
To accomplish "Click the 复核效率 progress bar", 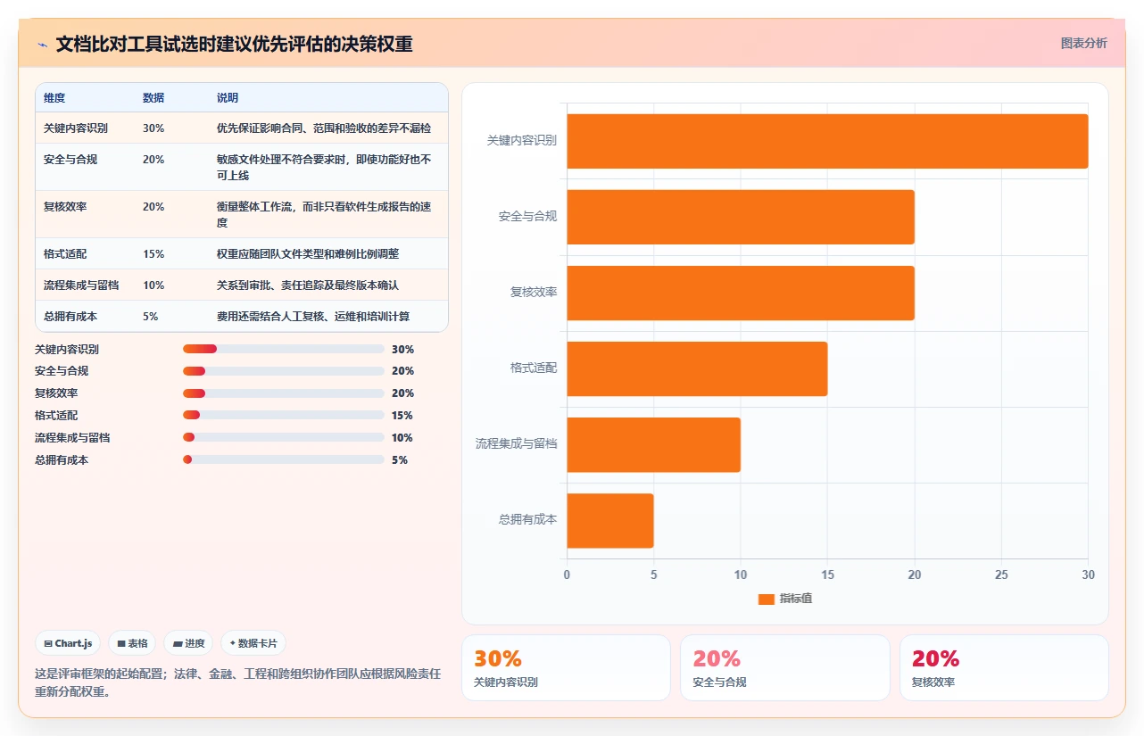I will click(x=283, y=393).
